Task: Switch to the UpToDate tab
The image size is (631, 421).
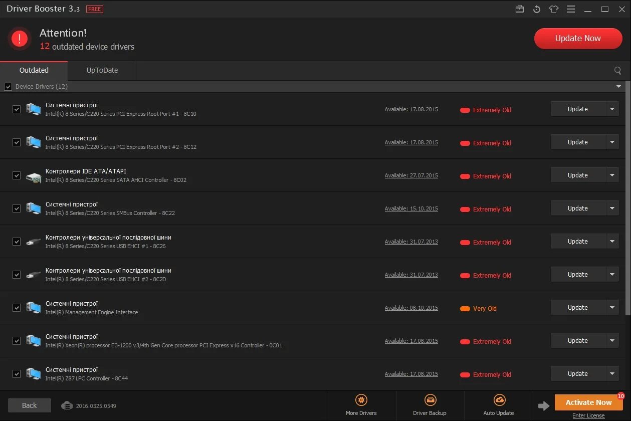Action: pyautogui.click(x=102, y=71)
